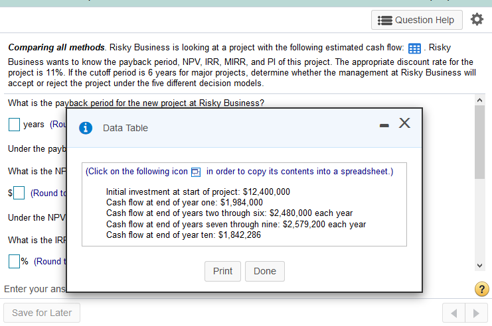Open help with the yellow question mark icon
492x326 pixels.
[481, 289]
